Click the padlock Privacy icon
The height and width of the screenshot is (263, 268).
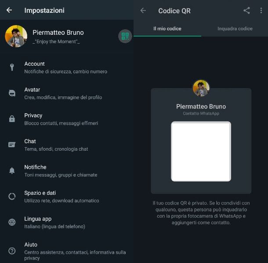click(12, 119)
